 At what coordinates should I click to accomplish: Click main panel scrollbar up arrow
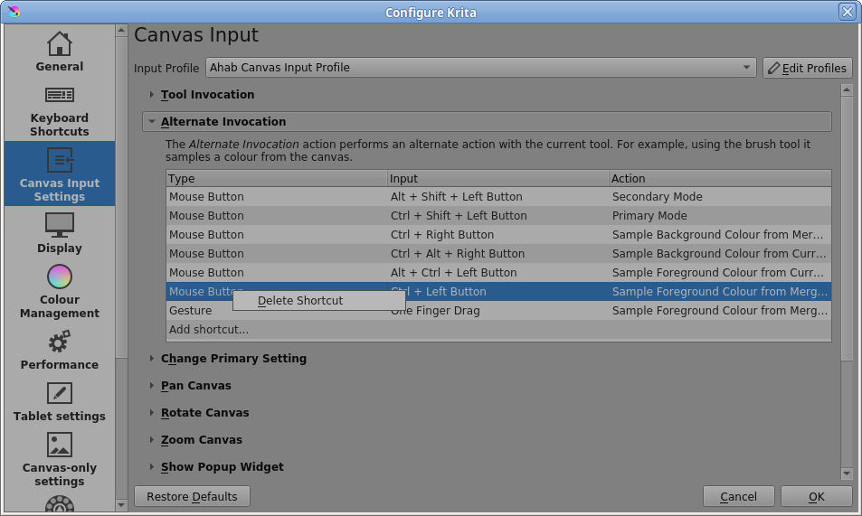pyautogui.click(x=847, y=89)
